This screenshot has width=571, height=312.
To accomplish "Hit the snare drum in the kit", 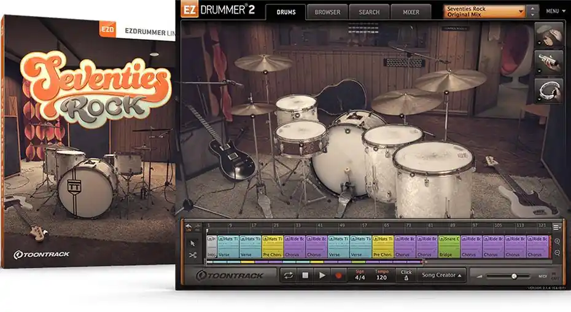I will (x=301, y=139).
